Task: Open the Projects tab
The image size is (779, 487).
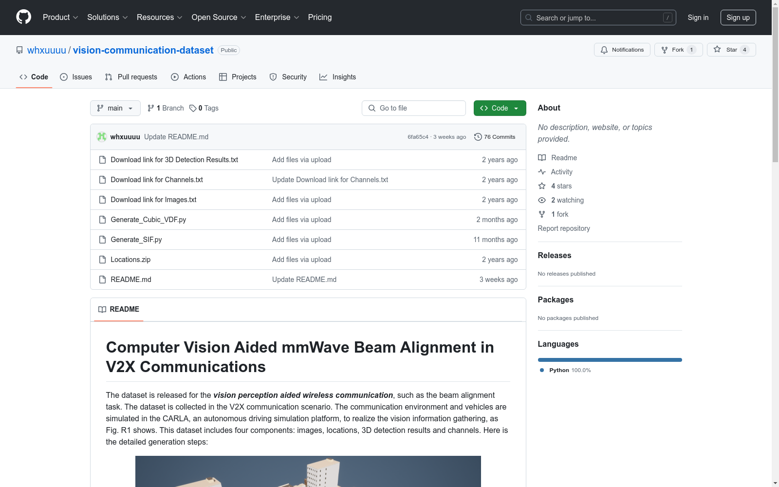Action: pos(238,77)
